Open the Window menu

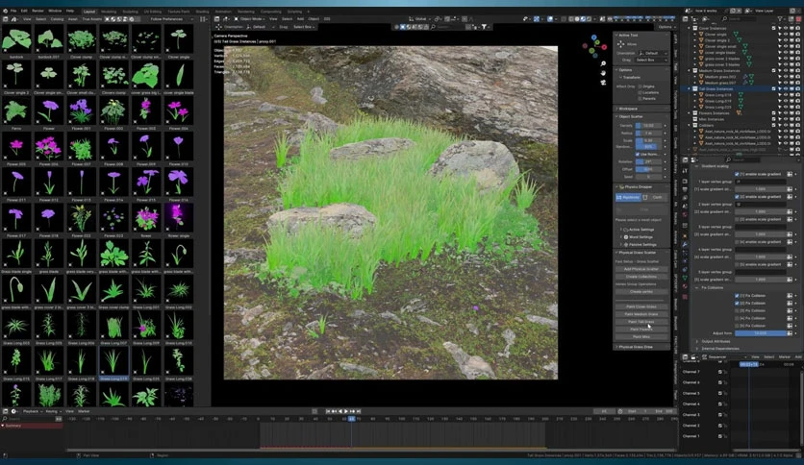pyautogui.click(x=55, y=11)
